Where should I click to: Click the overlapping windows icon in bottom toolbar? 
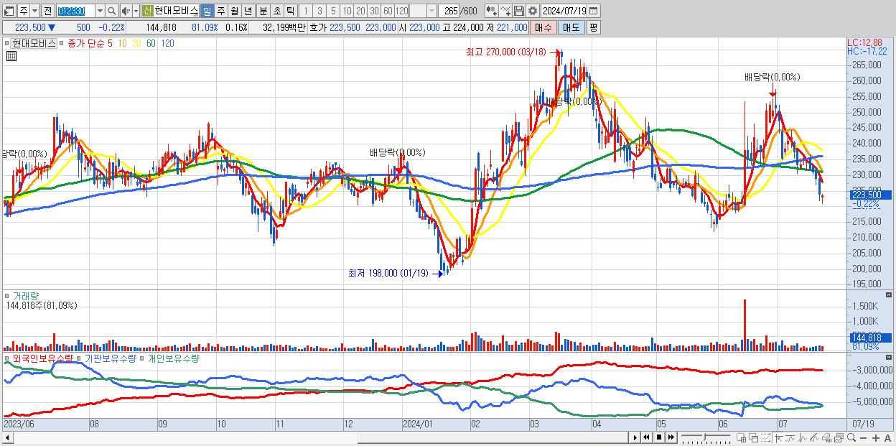coord(754,437)
